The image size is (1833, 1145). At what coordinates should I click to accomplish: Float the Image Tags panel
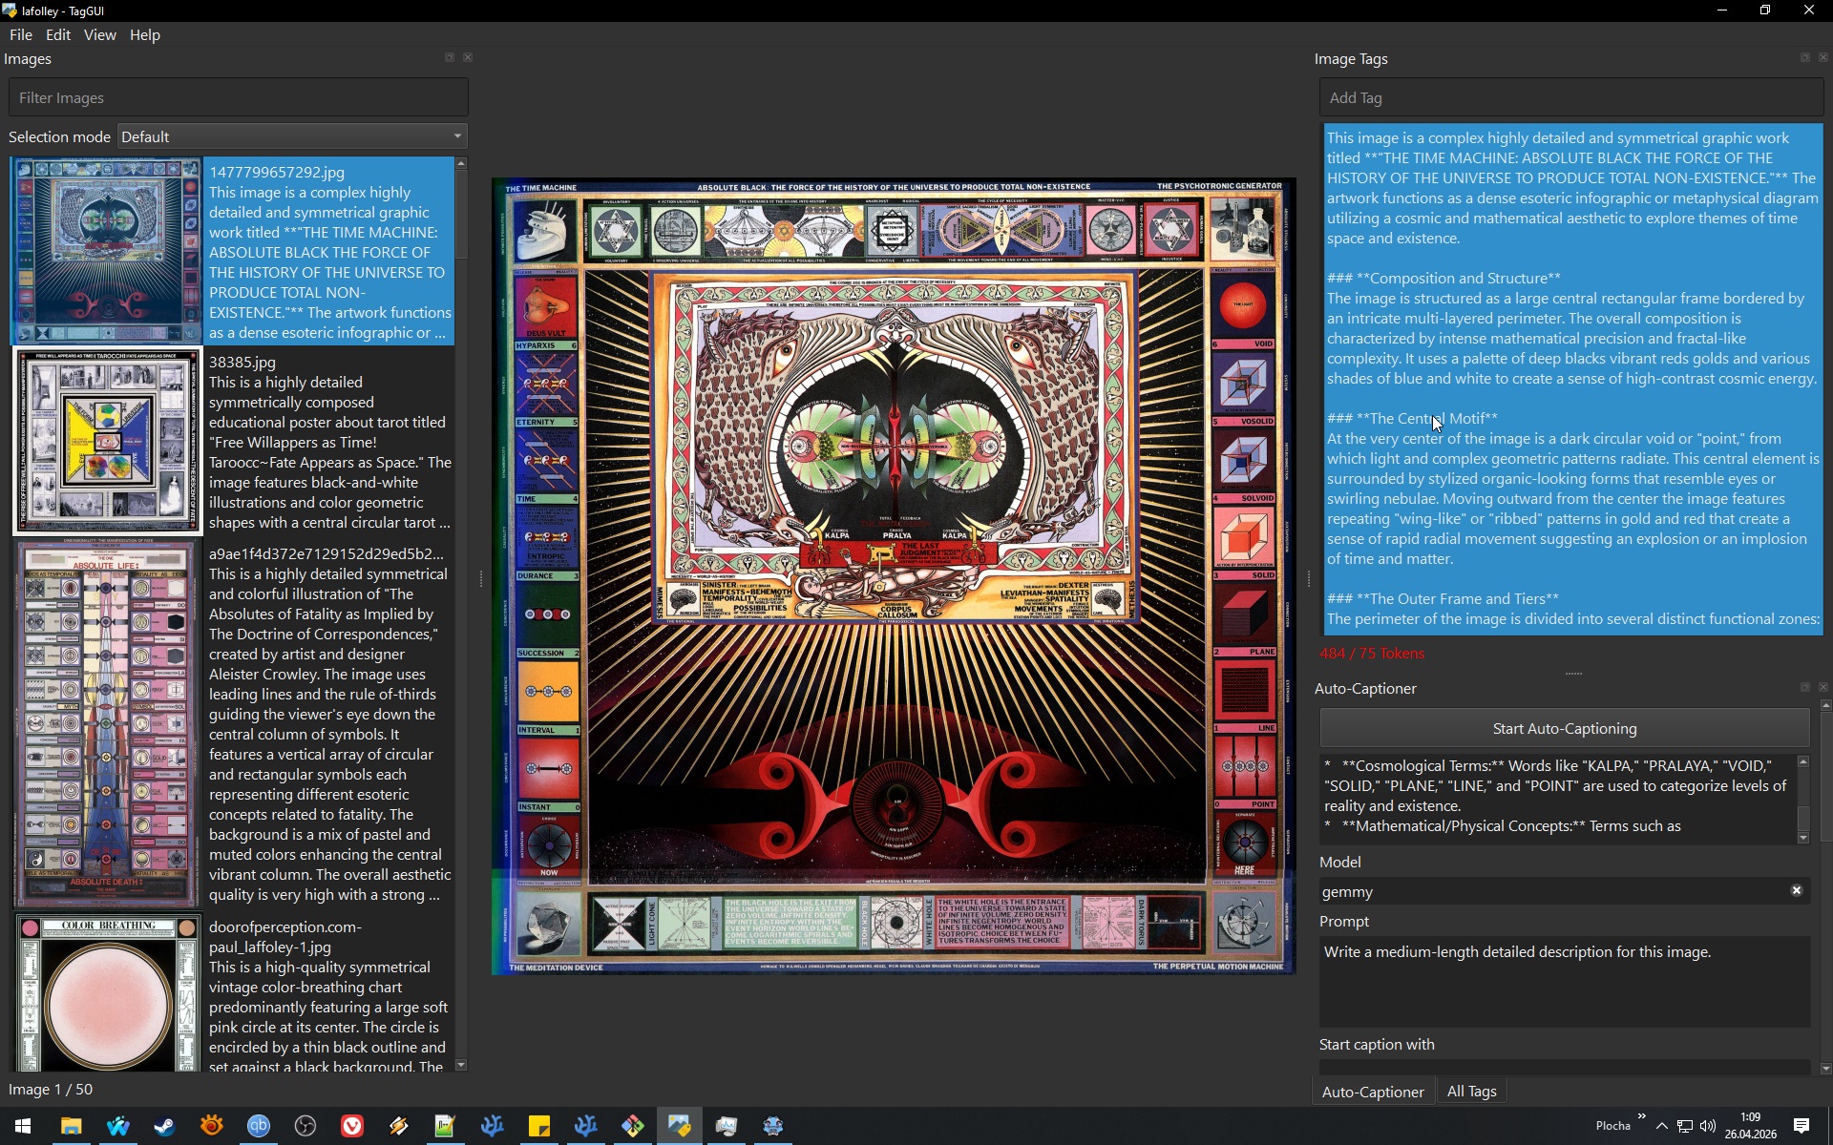pos(1804,58)
